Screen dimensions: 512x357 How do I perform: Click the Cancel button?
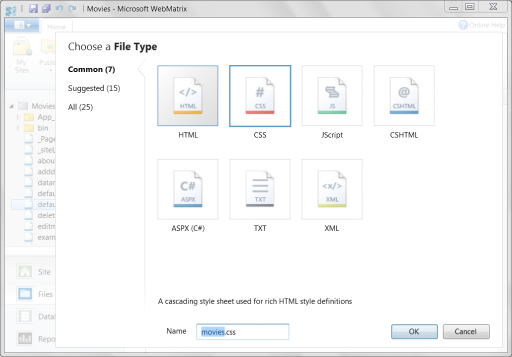466,331
